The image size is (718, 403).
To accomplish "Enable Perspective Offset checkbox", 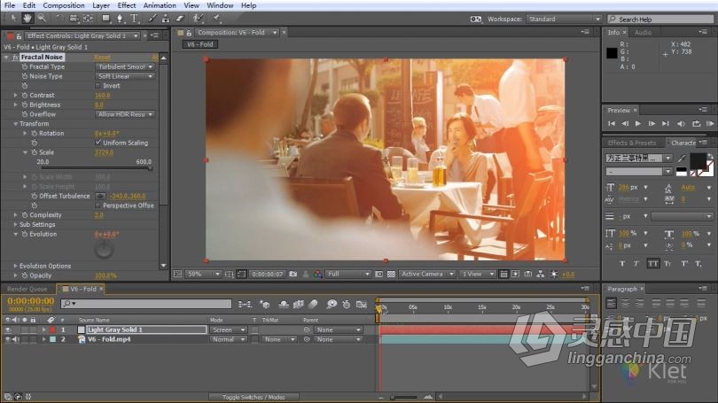I will (x=98, y=205).
